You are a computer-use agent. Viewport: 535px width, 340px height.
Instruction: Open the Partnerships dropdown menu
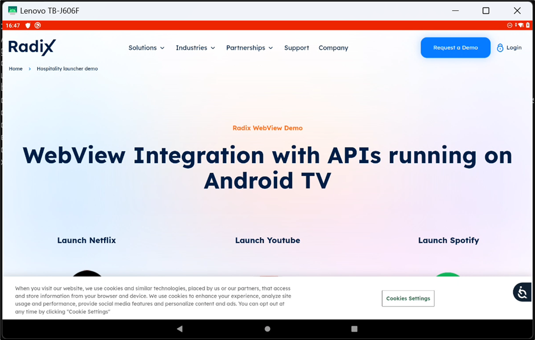point(249,48)
